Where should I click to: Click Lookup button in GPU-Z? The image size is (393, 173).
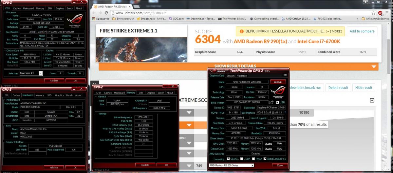coord(278,82)
